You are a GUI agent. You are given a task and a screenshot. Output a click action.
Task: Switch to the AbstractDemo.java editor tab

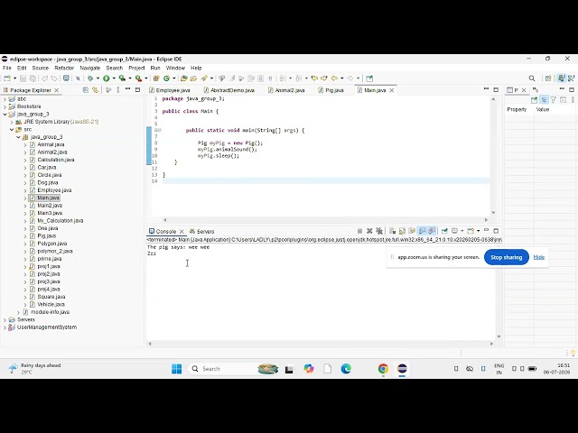229,90
